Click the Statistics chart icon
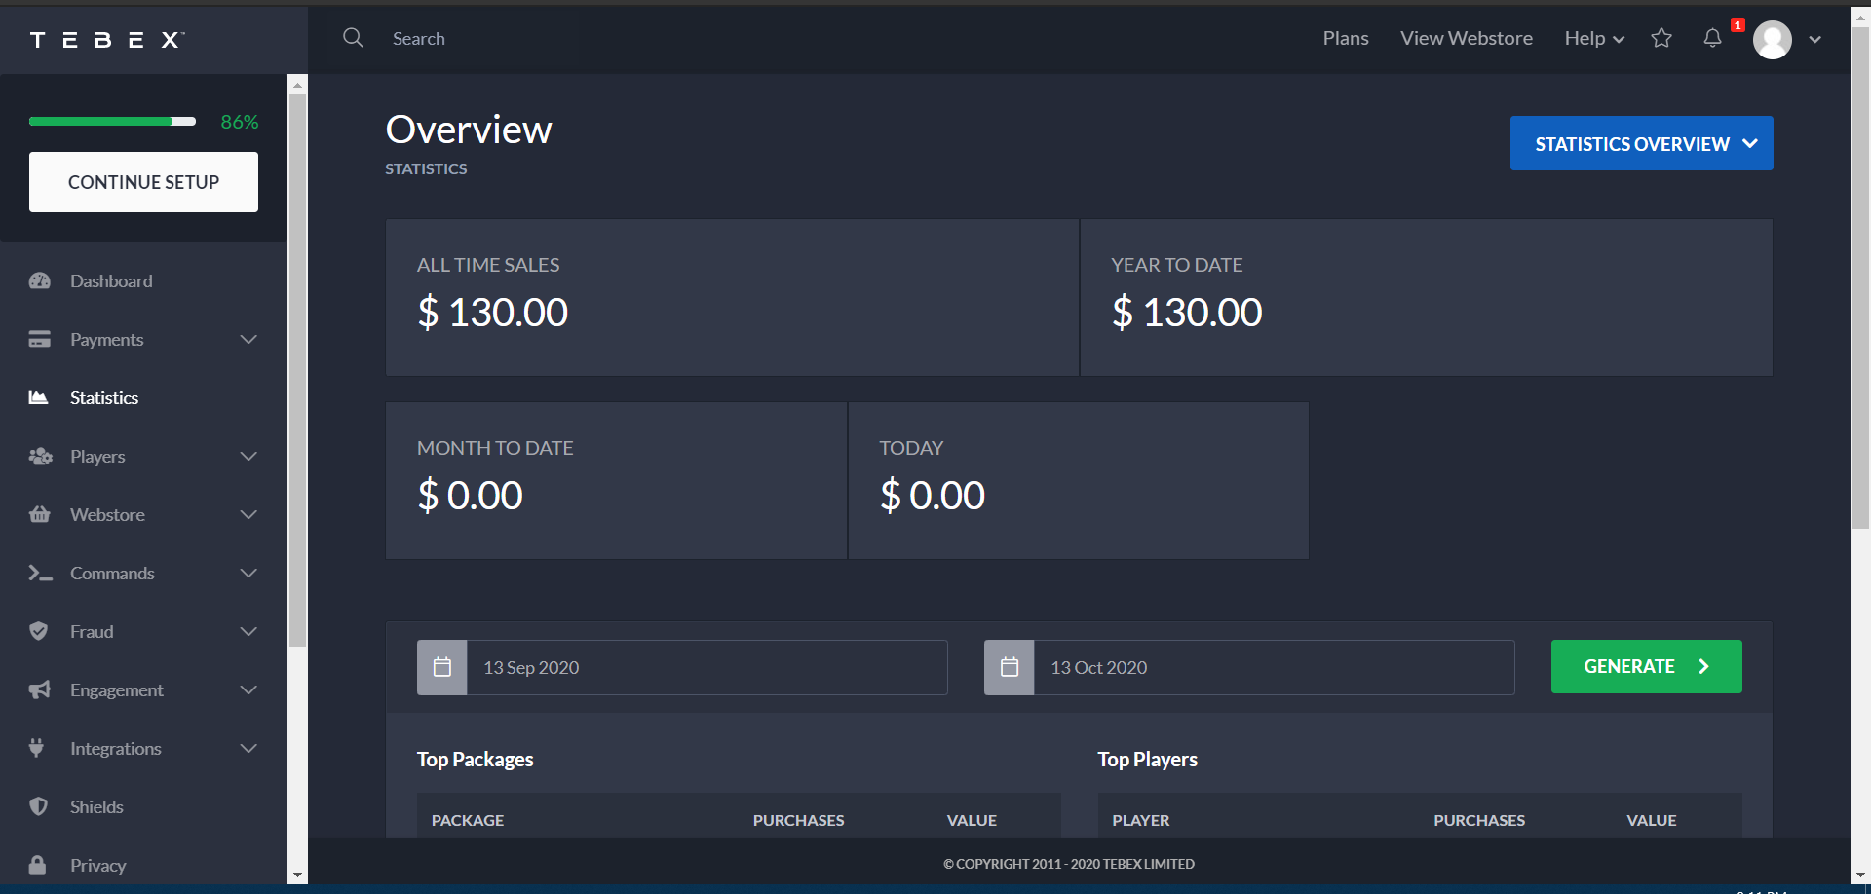Image resolution: width=1871 pixels, height=894 pixels. pos(39,397)
